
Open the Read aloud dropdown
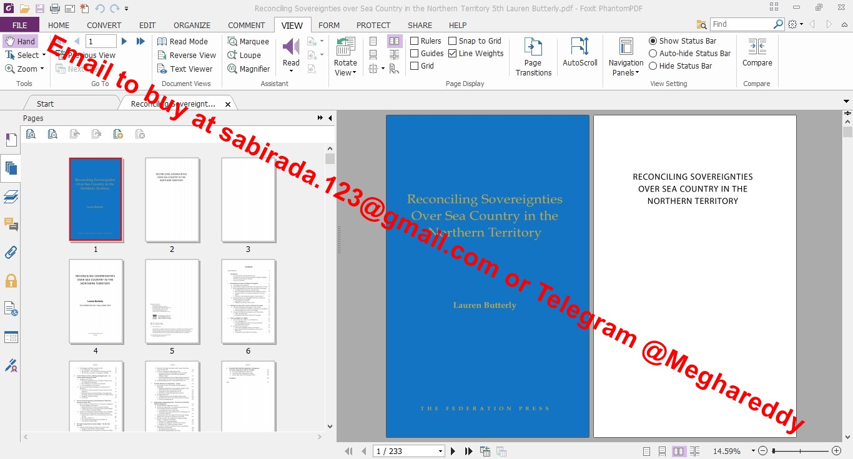(x=291, y=72)
